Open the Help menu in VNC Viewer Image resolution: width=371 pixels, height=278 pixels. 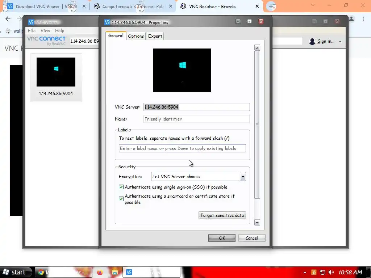[59, 31]
